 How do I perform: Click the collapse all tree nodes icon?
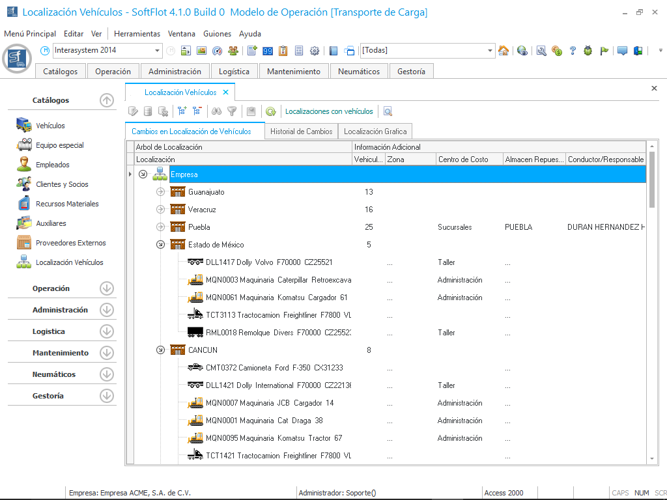(x=197, y=111)
